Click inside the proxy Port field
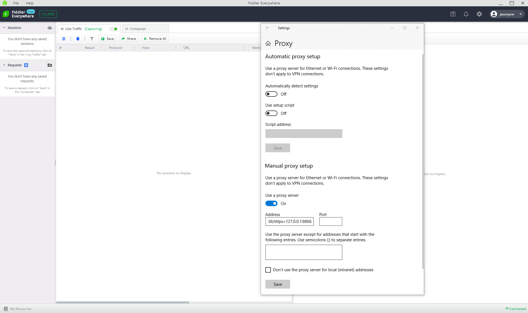Image resolution: width=528 pixels, height=313 pixels. point(331,221)
